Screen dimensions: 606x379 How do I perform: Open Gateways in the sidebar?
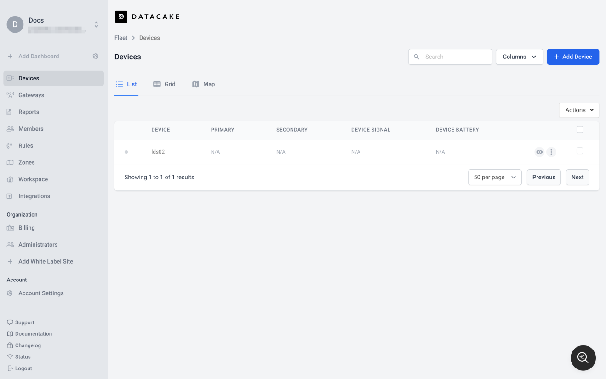[53, 95]
